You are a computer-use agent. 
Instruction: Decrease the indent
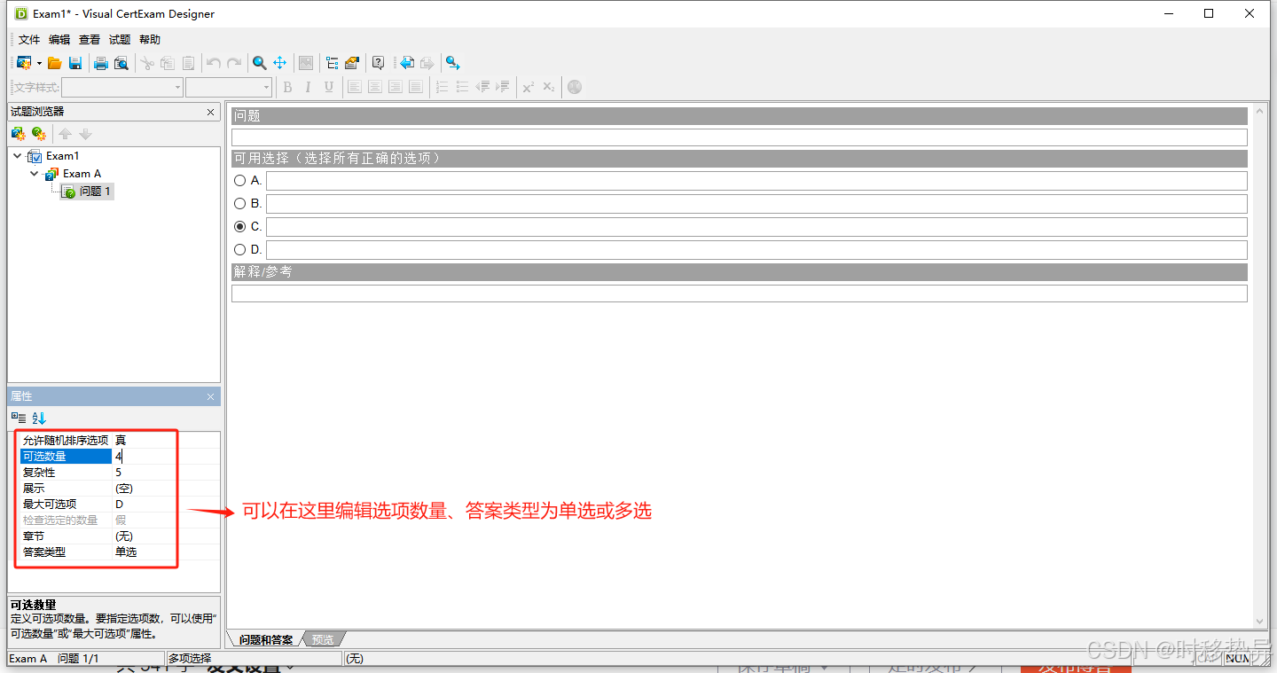[483, 87]
